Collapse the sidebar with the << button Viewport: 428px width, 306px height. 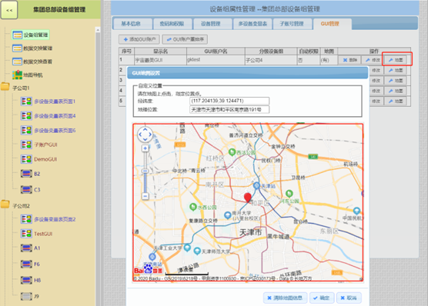click(x=9, y=10)
